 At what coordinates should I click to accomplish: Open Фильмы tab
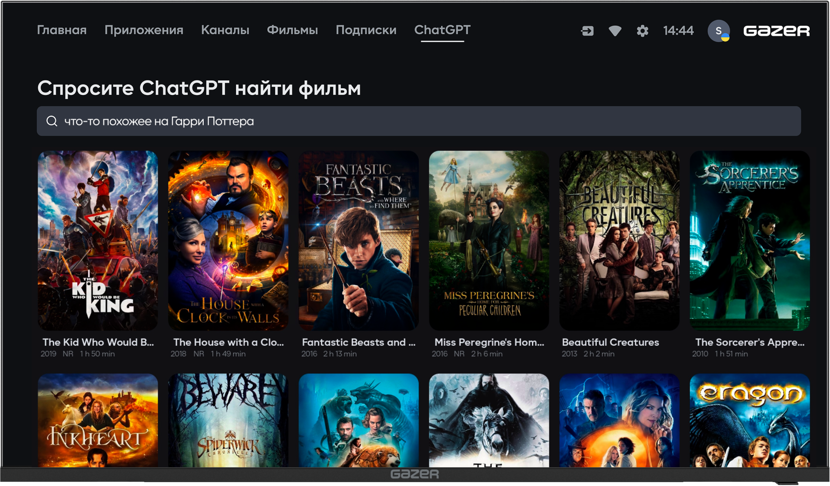[292, 30]
